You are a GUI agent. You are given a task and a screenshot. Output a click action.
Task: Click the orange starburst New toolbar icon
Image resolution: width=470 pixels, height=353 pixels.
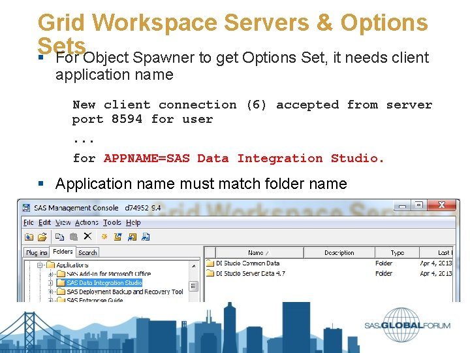[x=104, y=237]
